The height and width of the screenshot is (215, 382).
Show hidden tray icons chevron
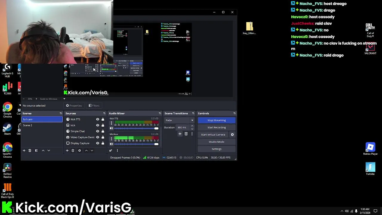(x=342, y=211)
